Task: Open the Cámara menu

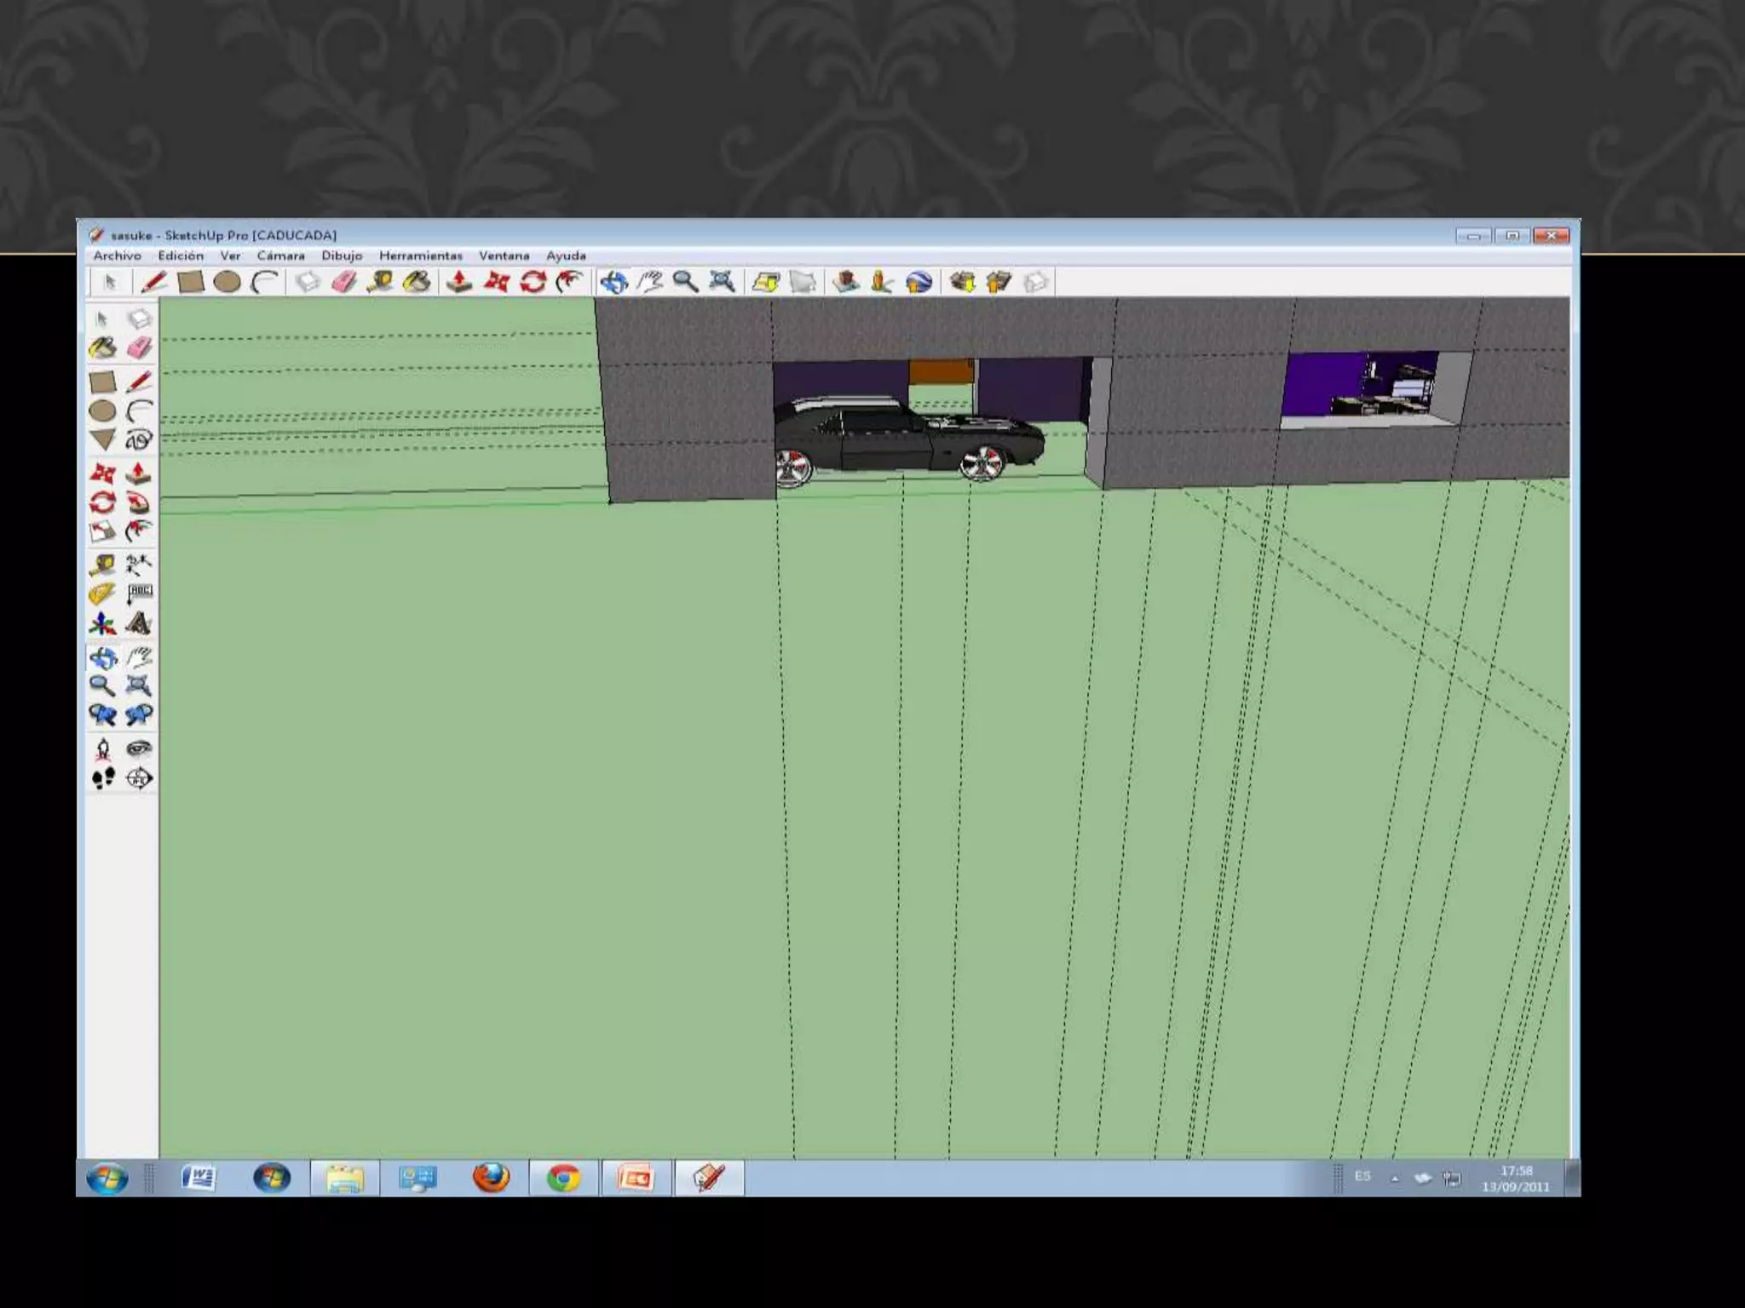Action: (280, 255)
